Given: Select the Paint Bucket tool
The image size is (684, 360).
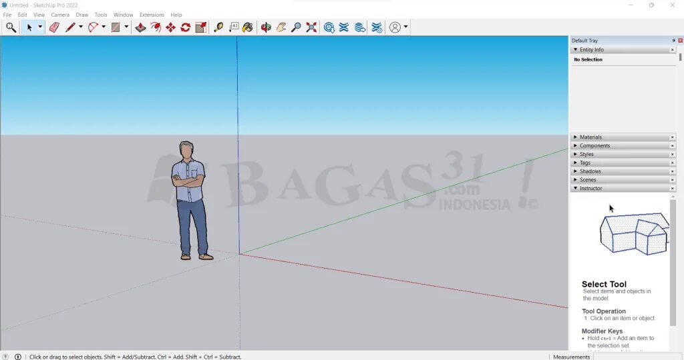Looking at the screenshot, I should point(248,27).
